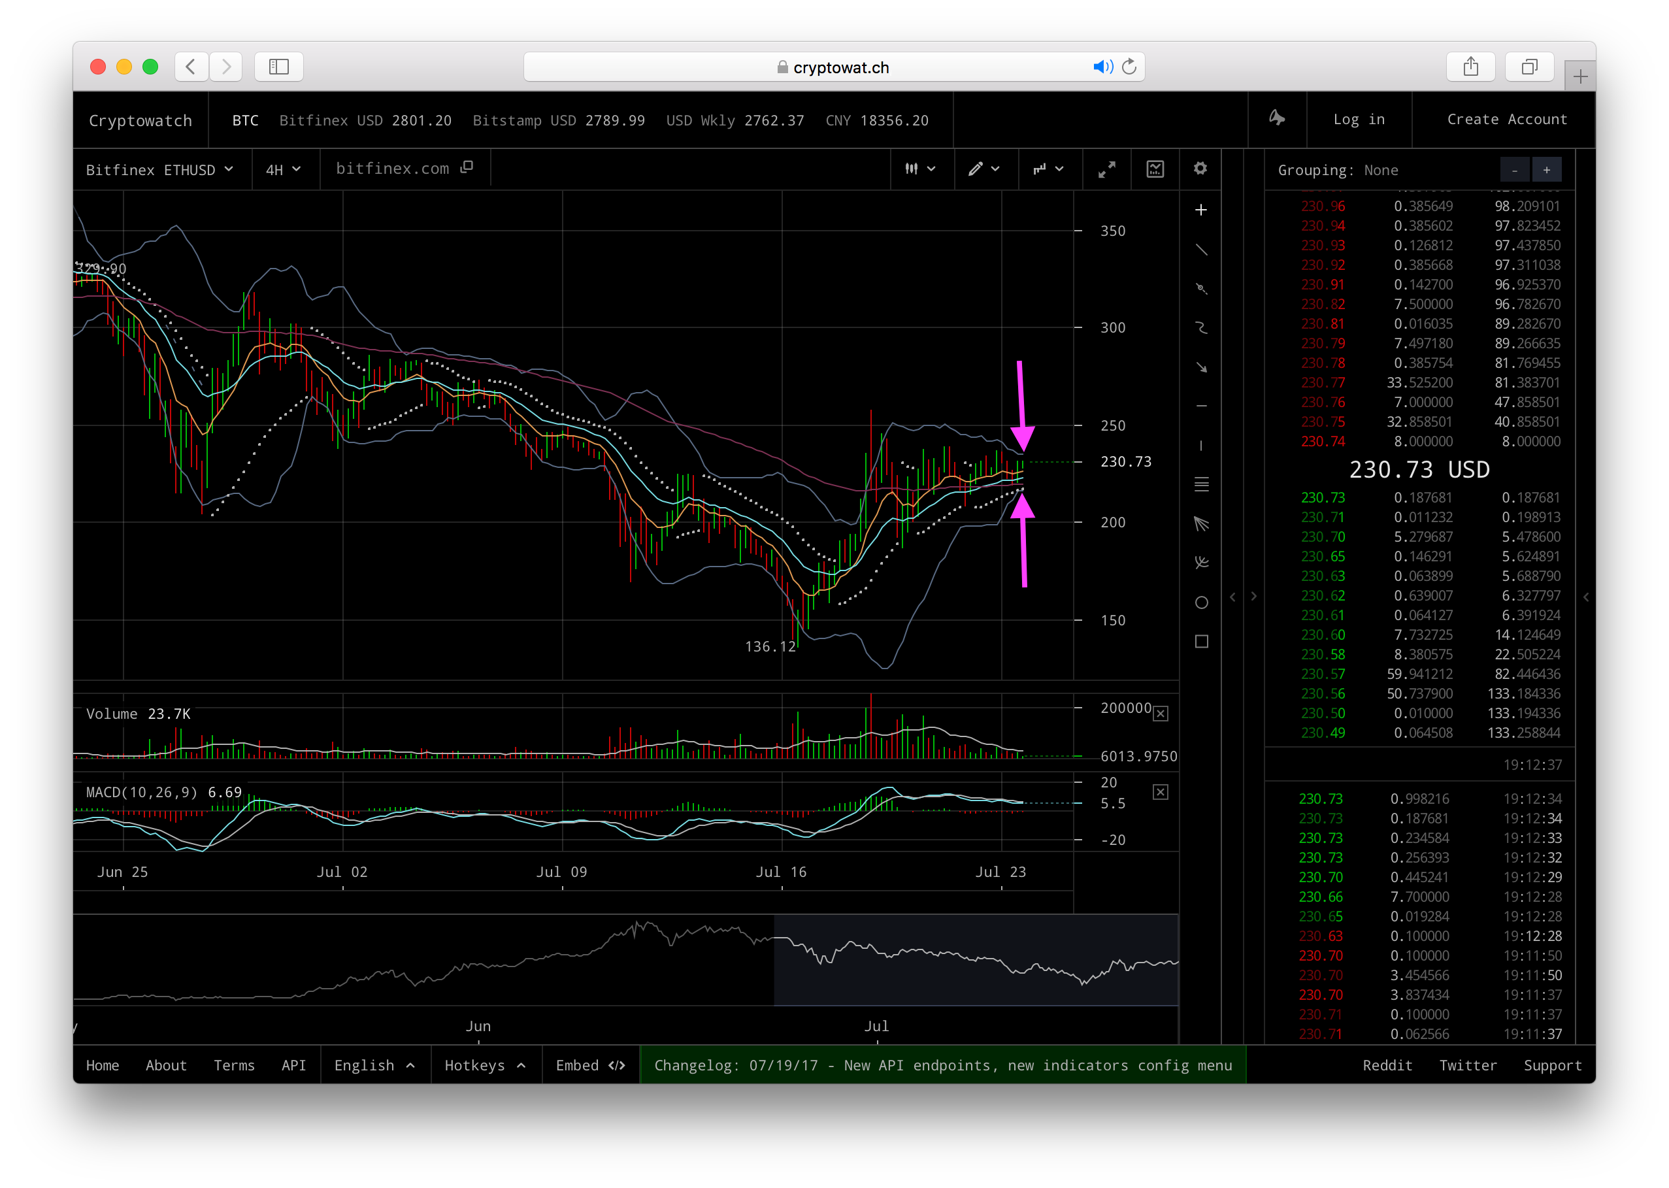Open the Changelog 07/19/17 announcement
The image size is (1669, 1188).
click(x=943, y=1066)
